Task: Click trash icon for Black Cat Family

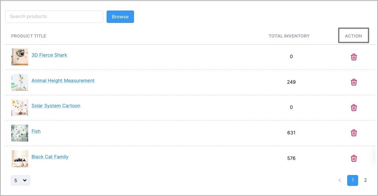Action: click(x=354, y=158)
